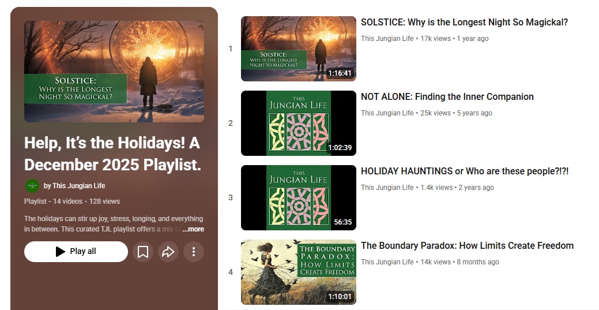Open the HOLIDAY HAUNTINGS video thumbnail
The image size is (599, 310).
click(x=299, y=197)
